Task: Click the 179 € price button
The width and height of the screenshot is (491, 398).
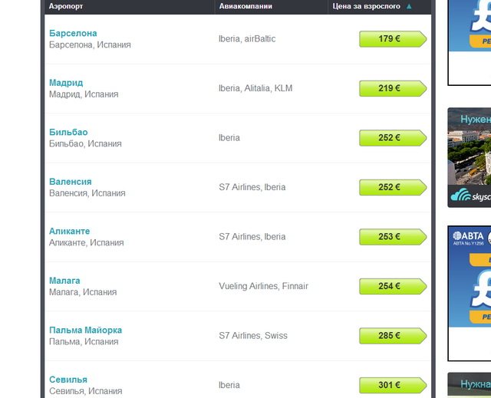Action: pyautogui.click(x=393, y=39)
